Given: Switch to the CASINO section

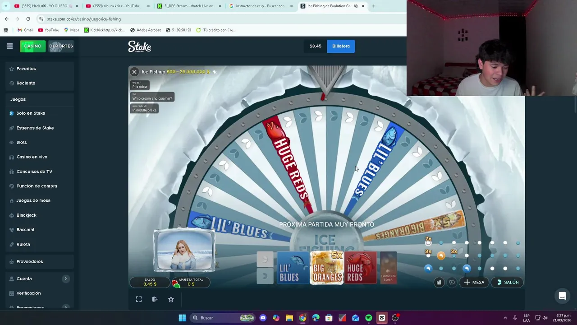Looking at the screenshot, I should (32, 46).
